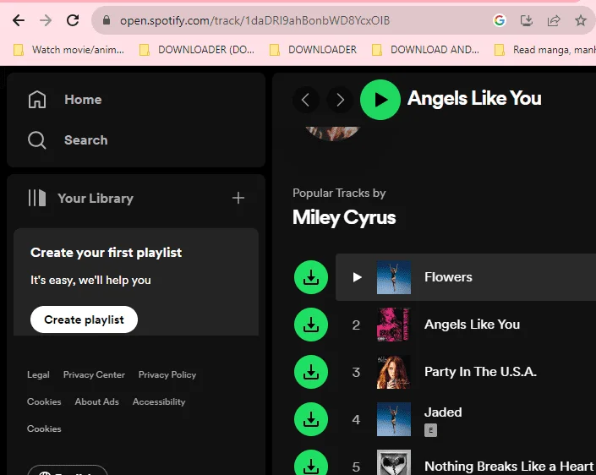Click the install app icon in address bar
The height and width of the screenshot is (475, 596).
pos(527,20)
